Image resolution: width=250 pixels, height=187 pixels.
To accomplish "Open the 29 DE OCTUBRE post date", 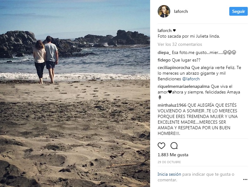I will 169,162.
